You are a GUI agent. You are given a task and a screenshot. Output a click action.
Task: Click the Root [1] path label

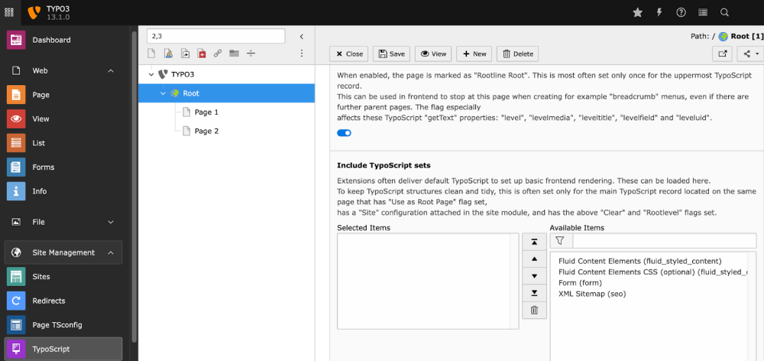point(746,36)
